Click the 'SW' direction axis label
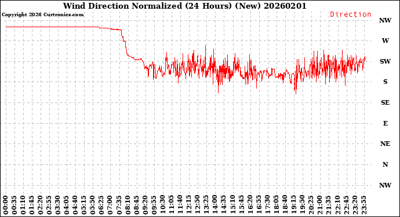 [385, 61]
